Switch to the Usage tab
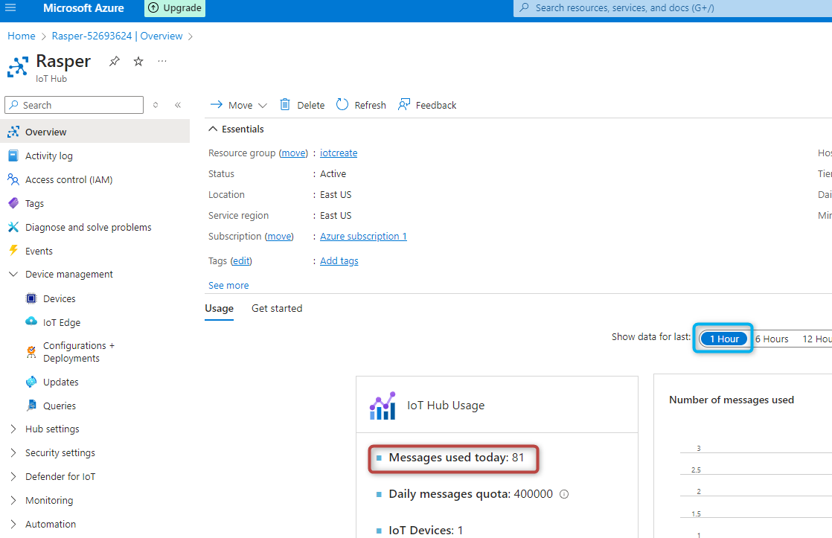 [219, 309]
